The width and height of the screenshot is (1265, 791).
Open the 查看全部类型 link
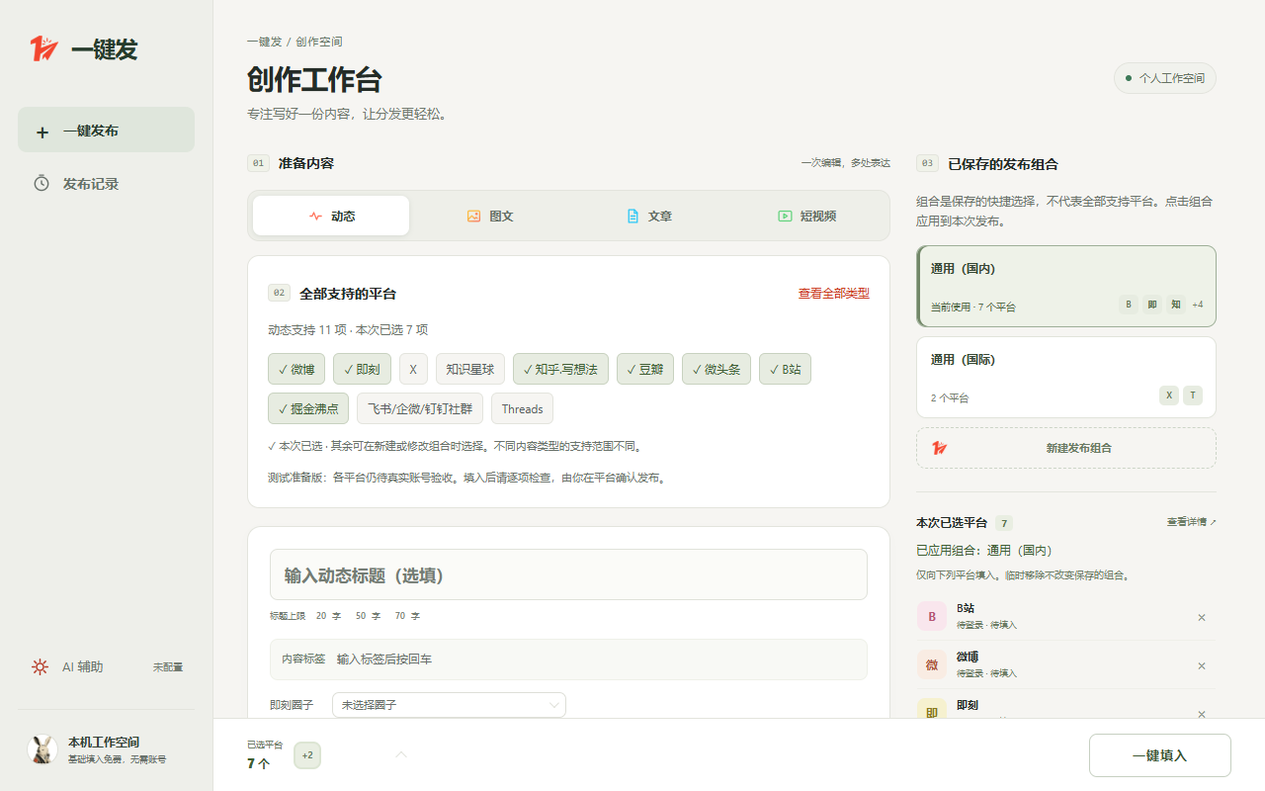click(x=834, y=294)
